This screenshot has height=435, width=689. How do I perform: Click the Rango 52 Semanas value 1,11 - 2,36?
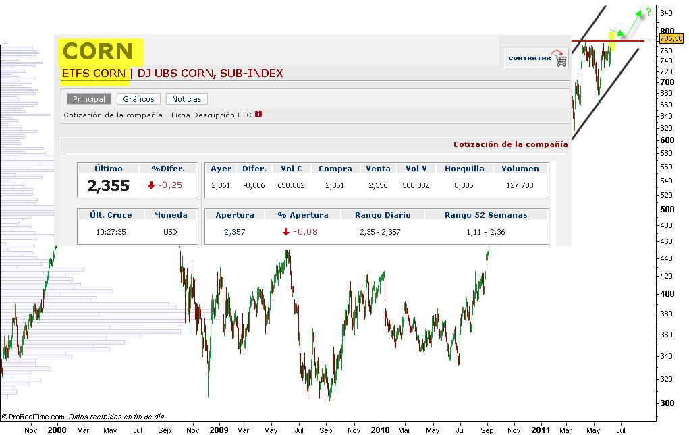(x=486, y=232)
